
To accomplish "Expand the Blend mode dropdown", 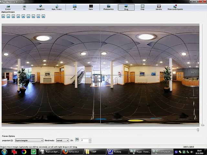I will [x=62, y=140].
